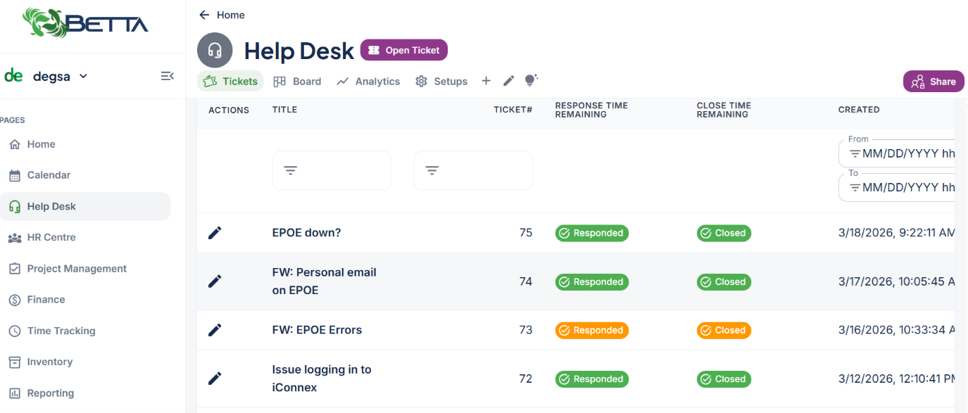This screenshot has width=968, height=413.
Task: Click the RESPONSE TIME REMAINING column header
Action: point(591,110)
